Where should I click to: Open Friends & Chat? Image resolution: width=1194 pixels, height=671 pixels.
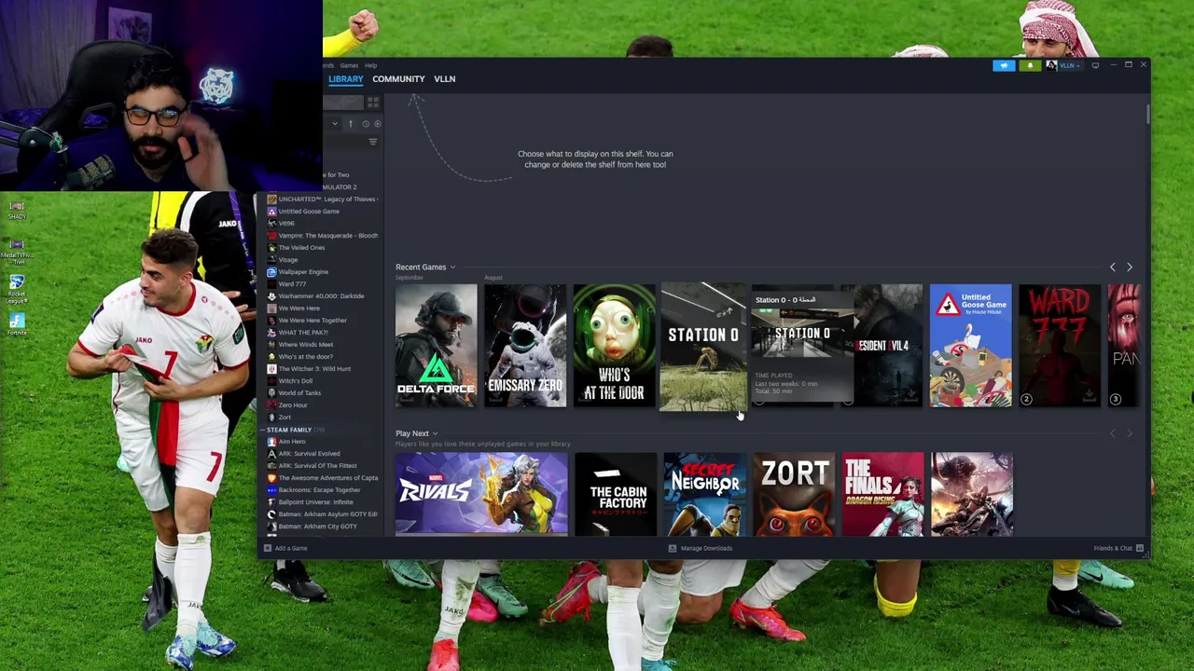point(1118,548)
